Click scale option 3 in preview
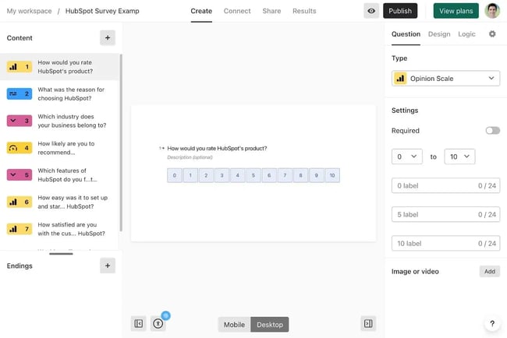This screenshot has width=507, height=338. pos(222,175)
